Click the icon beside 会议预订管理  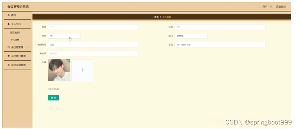8,56
